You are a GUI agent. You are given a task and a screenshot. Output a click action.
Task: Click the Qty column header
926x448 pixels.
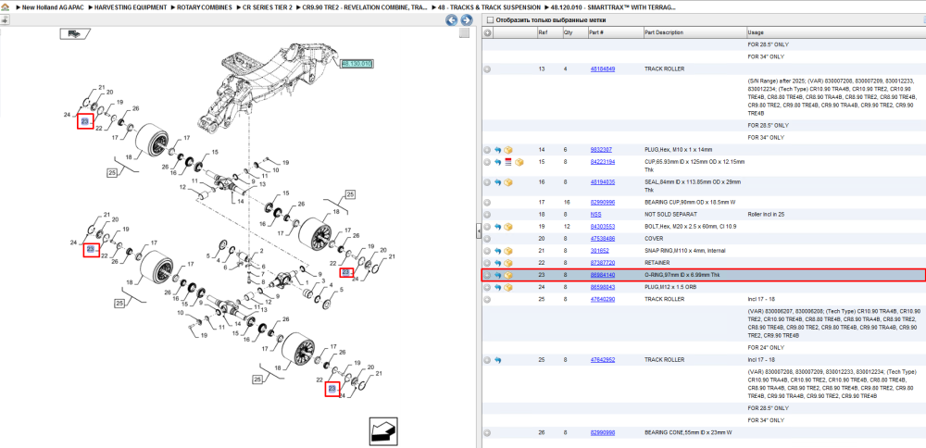tap(575, 32)
